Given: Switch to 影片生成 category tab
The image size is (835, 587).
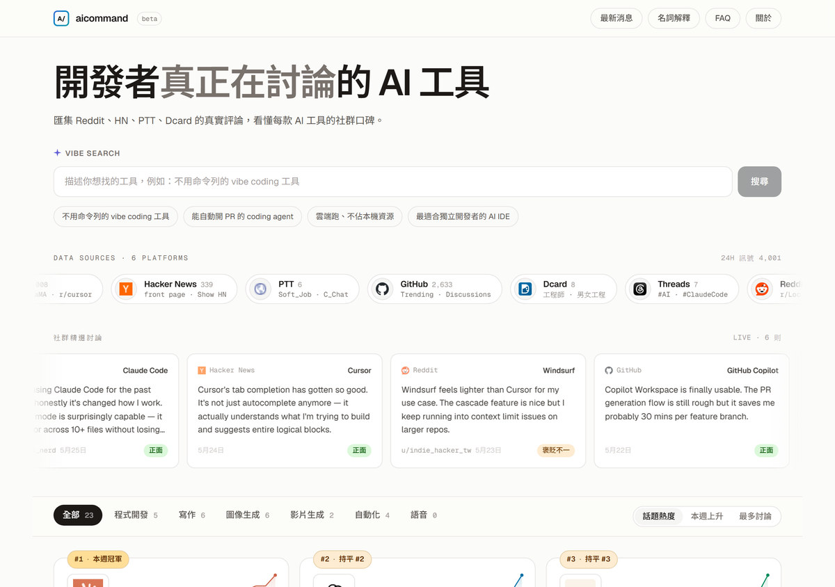Looking at the screenshot, I should tap(312, 515).
